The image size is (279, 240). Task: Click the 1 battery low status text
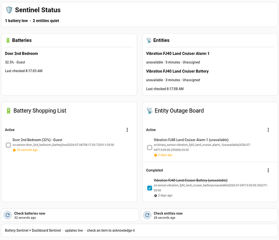pyautogui.click(x=16, y=21)
